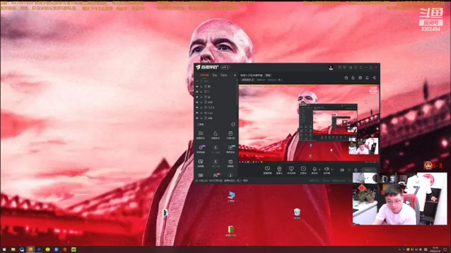Select the nested window capture in the preview
The width and height of the screenshot is (451, 253).
point(329,123)
